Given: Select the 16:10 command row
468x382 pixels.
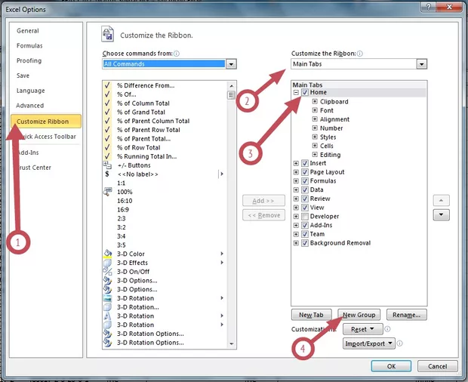Looking at the screenshot, I should pyautogui.click(x=165, y=201).
